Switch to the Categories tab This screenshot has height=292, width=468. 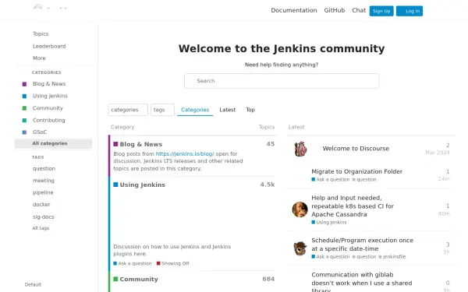195,110
